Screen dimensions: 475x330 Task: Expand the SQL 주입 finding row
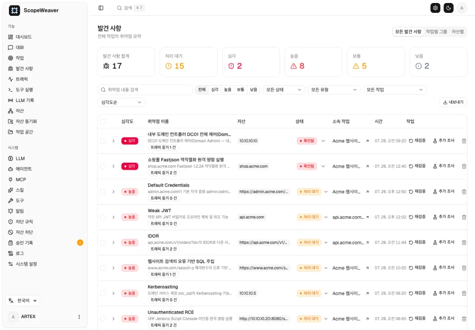(x=113, y=268)
